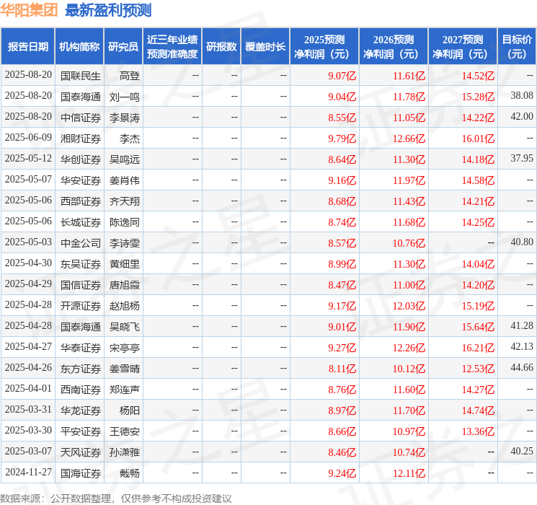Sort by the 机构简称 column header
537x505 pixels.
coord(79,47)
